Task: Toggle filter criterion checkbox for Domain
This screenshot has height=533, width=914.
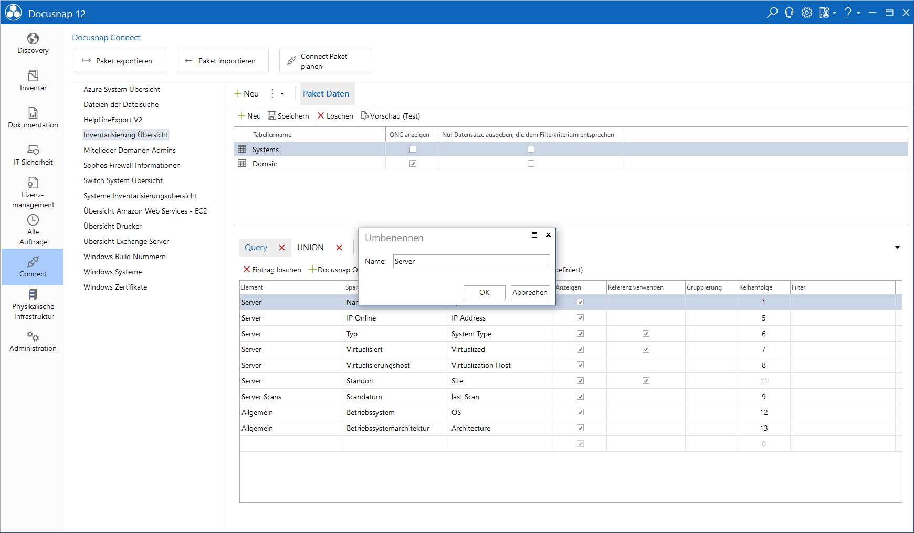Action: (x=531, y=164)
